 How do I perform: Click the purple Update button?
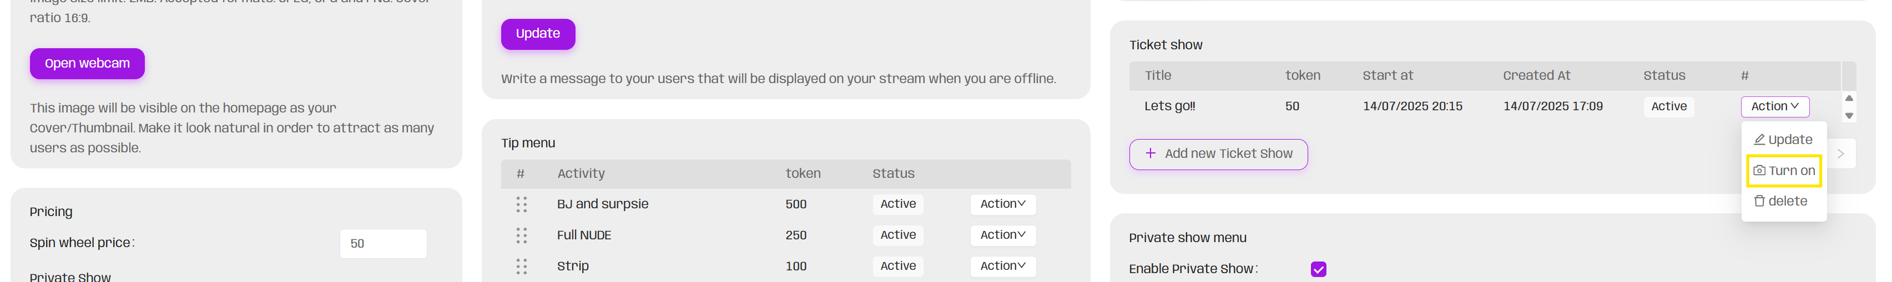(538, 34)
